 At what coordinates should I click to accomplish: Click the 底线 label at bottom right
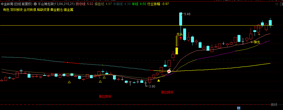click(274, 105)
